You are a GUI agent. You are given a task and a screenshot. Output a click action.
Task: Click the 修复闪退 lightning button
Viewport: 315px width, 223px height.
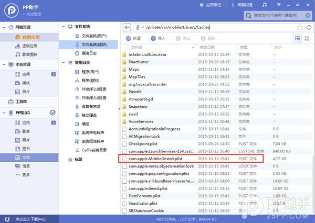[x=242, y=5]
